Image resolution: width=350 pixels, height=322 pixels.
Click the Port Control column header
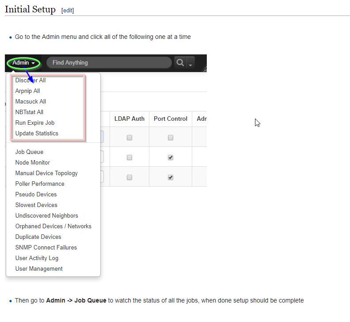pyautogui.click(x=171, y=119)
